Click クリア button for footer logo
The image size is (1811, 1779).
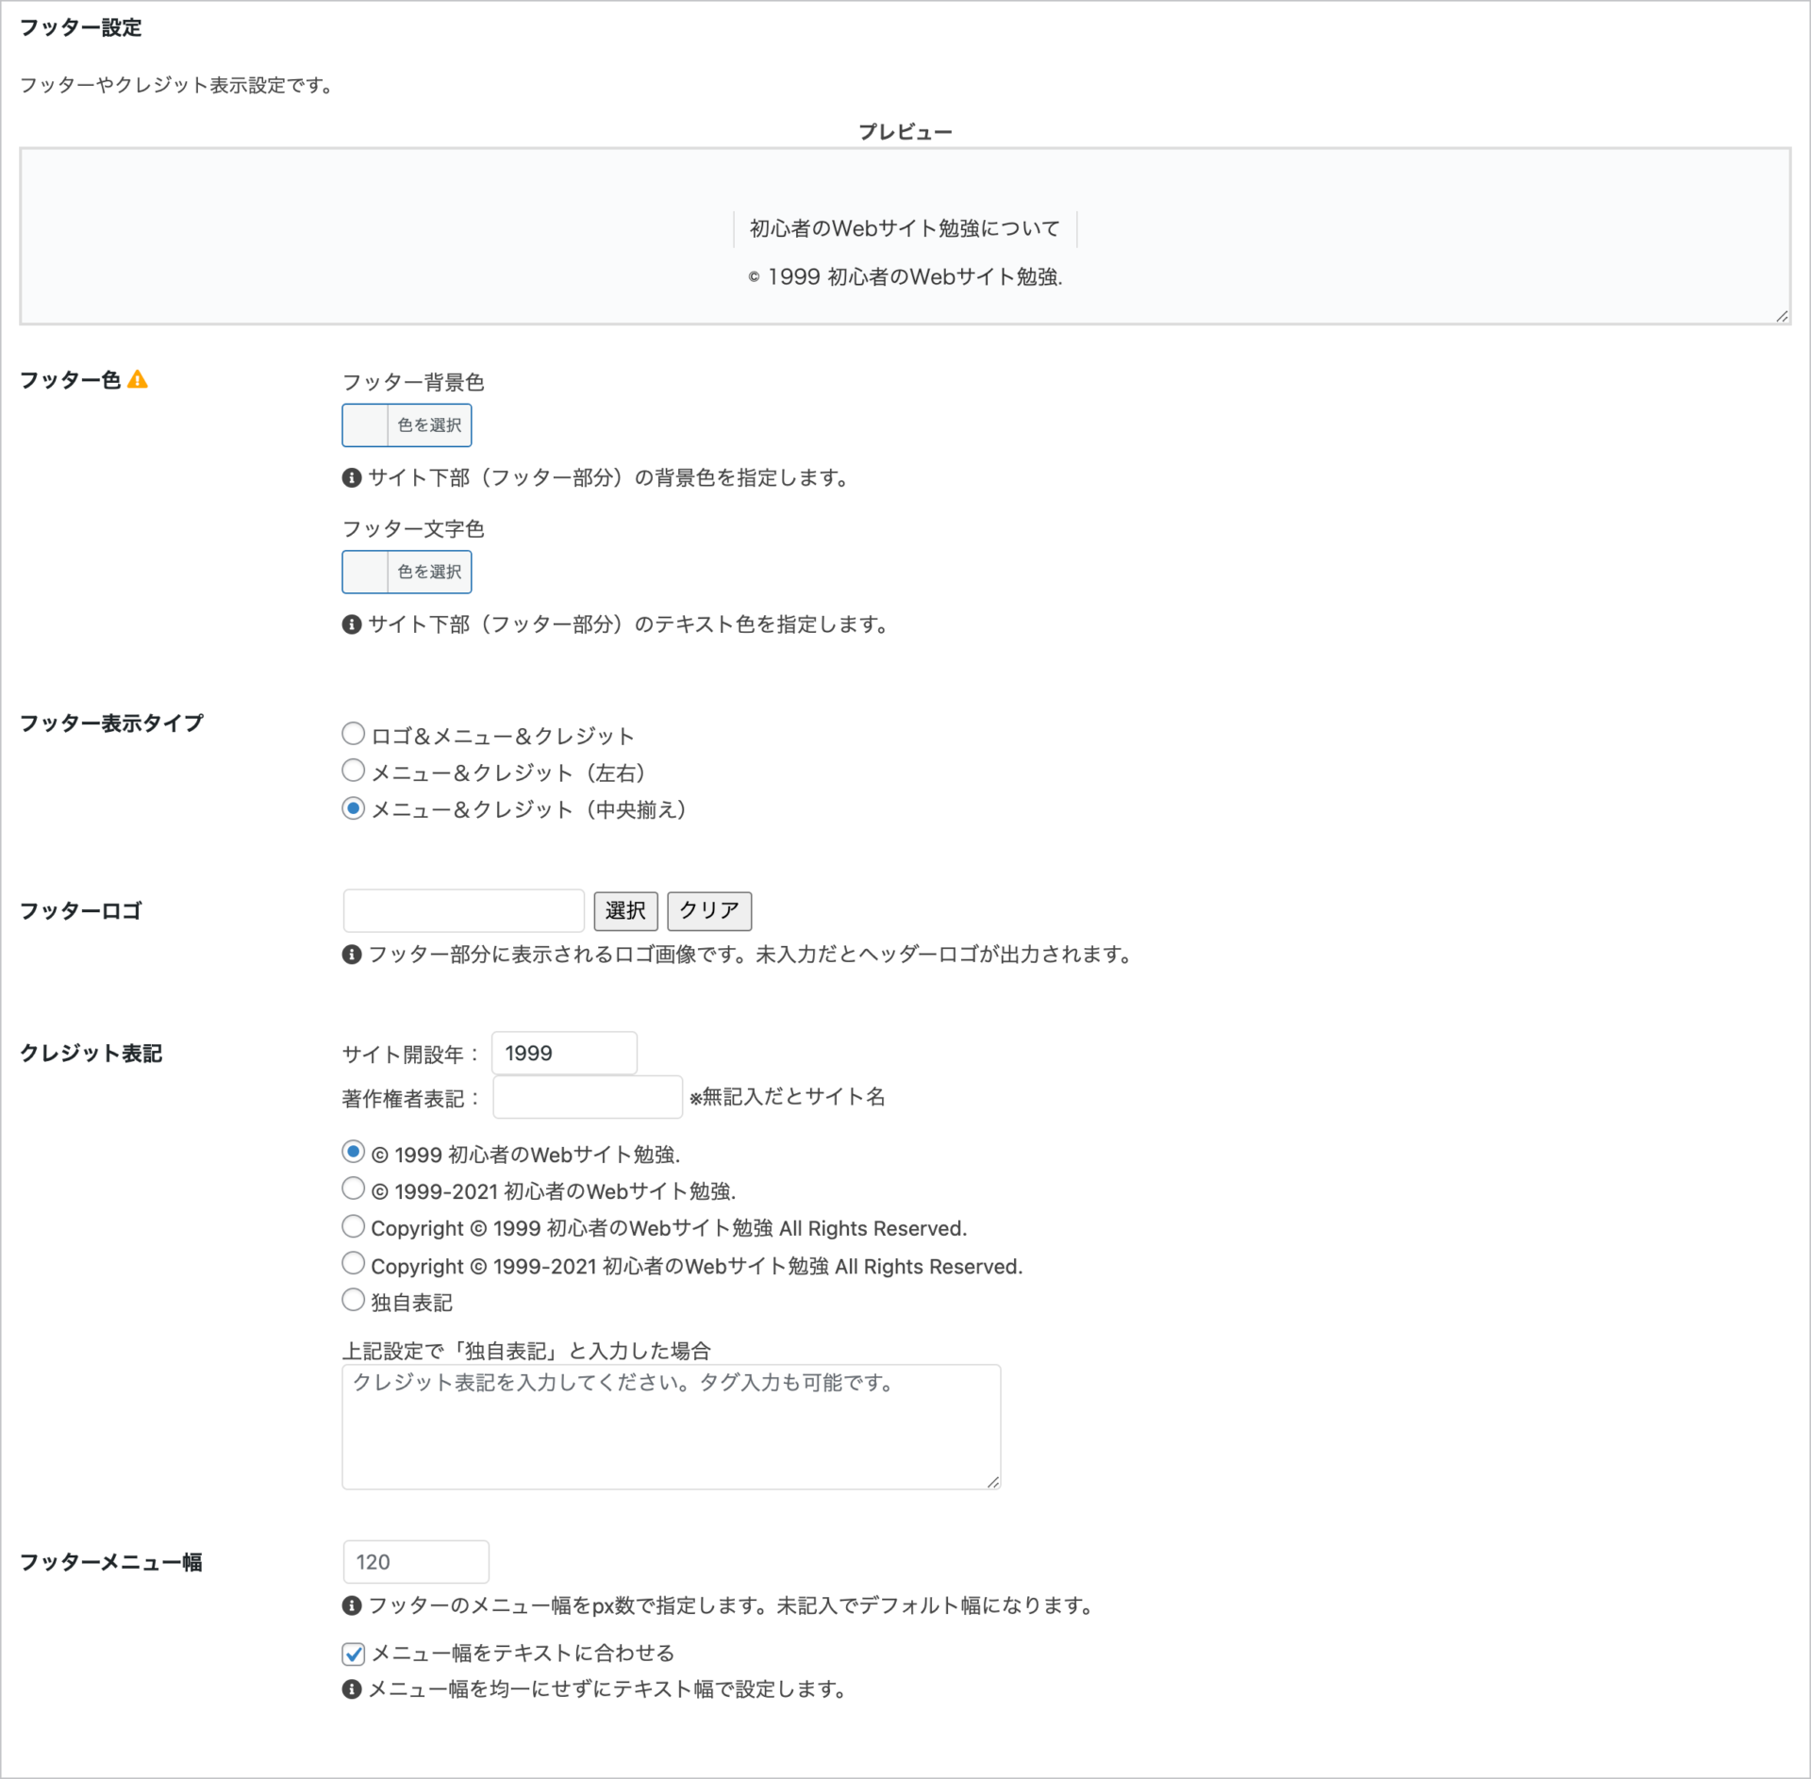tap(709, 910)
